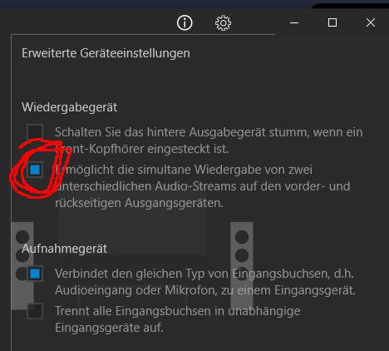Click the 'Wiedergabegerät' section heading

[70, 107]
